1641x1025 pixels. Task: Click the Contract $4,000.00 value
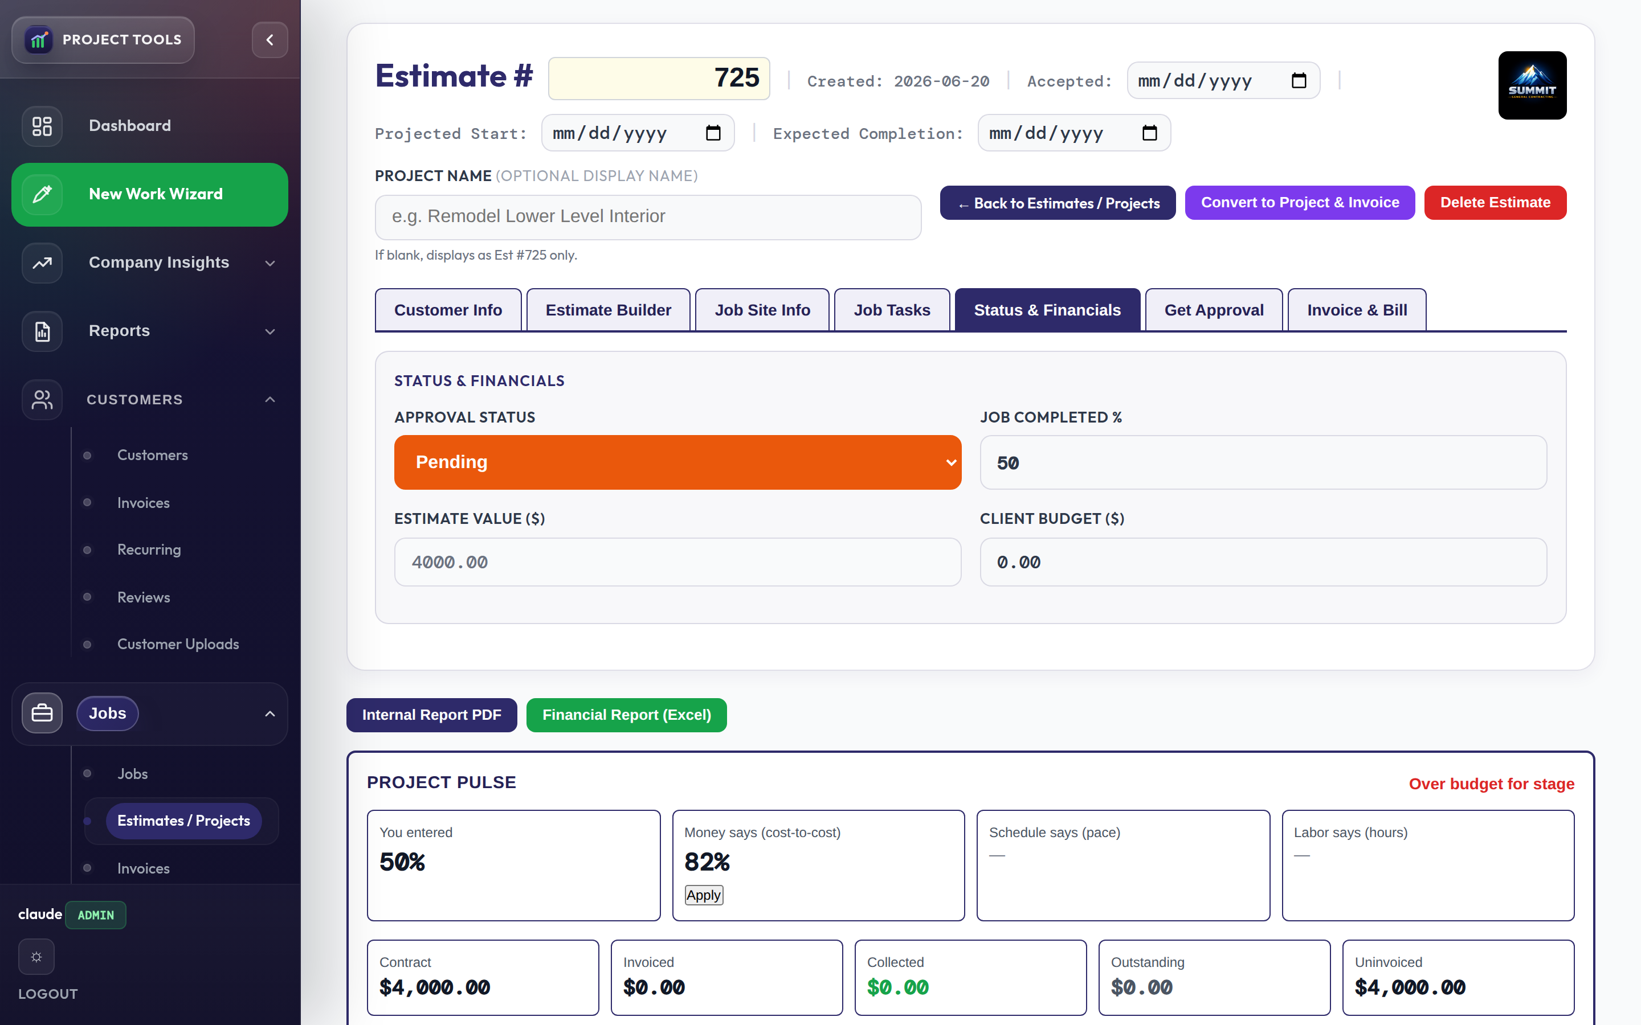pos(435,987)
